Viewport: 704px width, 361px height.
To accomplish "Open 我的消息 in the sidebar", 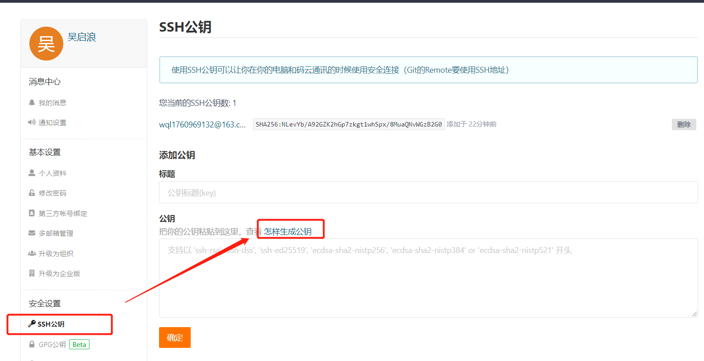I will click(52, 103).
